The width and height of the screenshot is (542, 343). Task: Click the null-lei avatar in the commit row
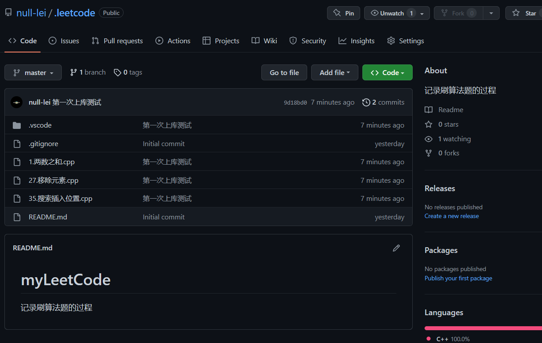pyautogui.click(x=16, y=102)
